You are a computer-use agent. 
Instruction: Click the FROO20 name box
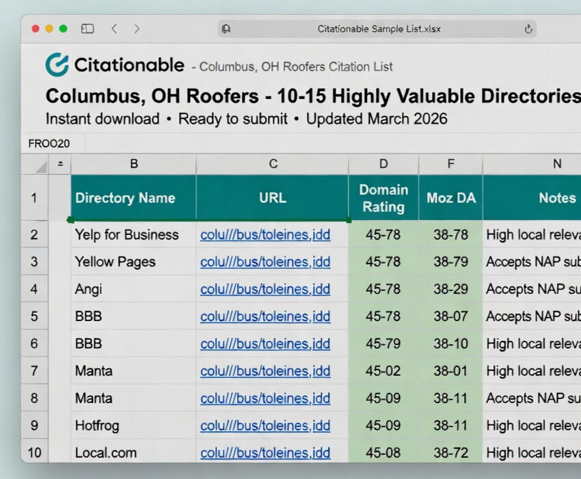[x=51, y=143]
